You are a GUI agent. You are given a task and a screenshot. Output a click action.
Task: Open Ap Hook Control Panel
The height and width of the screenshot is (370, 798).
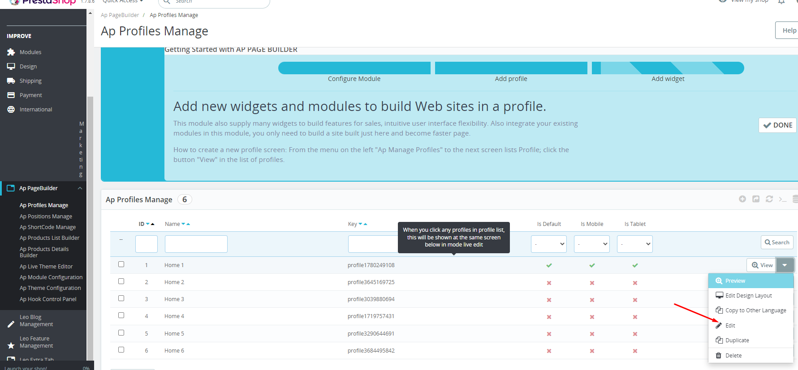[48, 299]
